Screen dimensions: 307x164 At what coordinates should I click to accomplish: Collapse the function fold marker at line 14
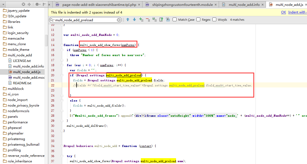point(62,45)
